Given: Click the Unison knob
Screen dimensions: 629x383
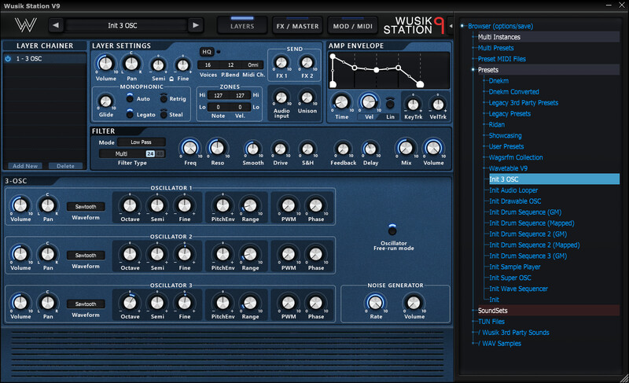Looking at the screenshot, I should (x=307, y=98).
